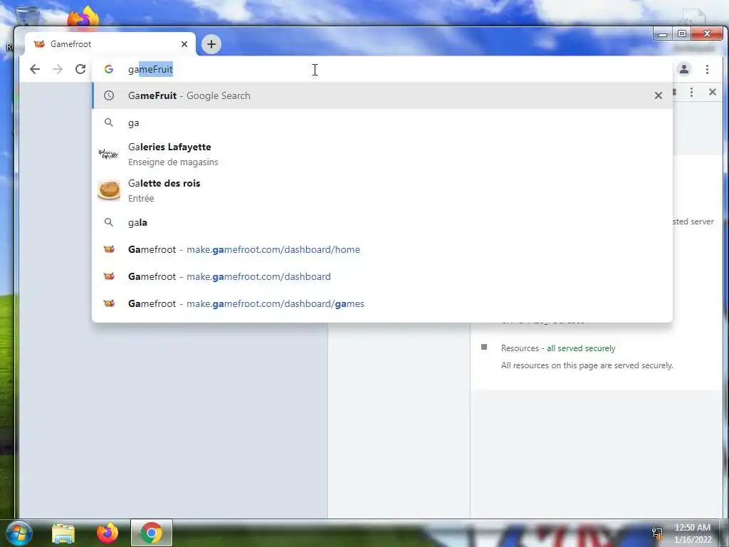This screenshot has width=729, height=547.
Task: Click the Galette des rois cake thumbnail
Action: 109,190
